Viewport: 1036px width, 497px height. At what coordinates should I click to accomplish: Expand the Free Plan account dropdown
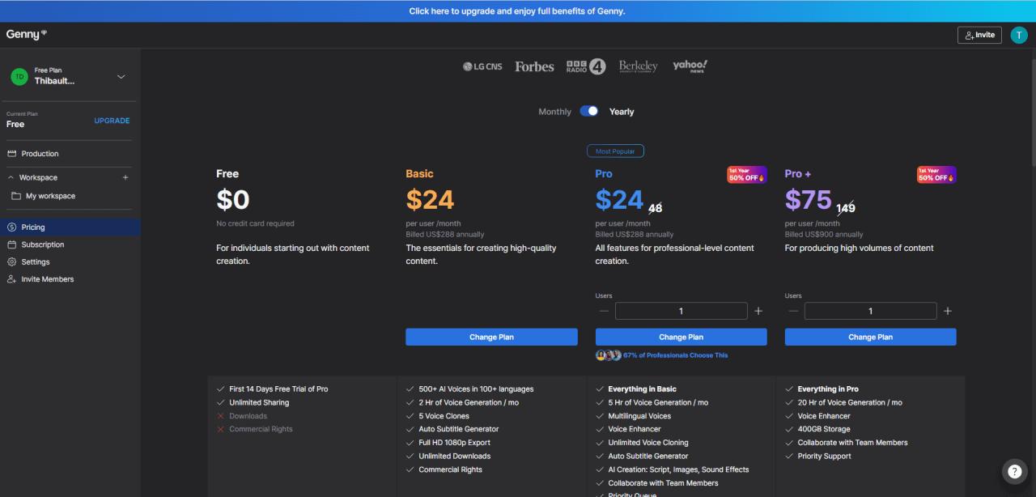pos(121,77)
